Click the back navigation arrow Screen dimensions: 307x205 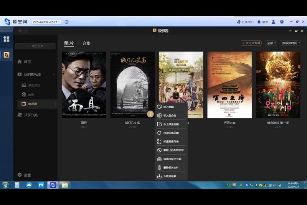(x=20, y=31)
